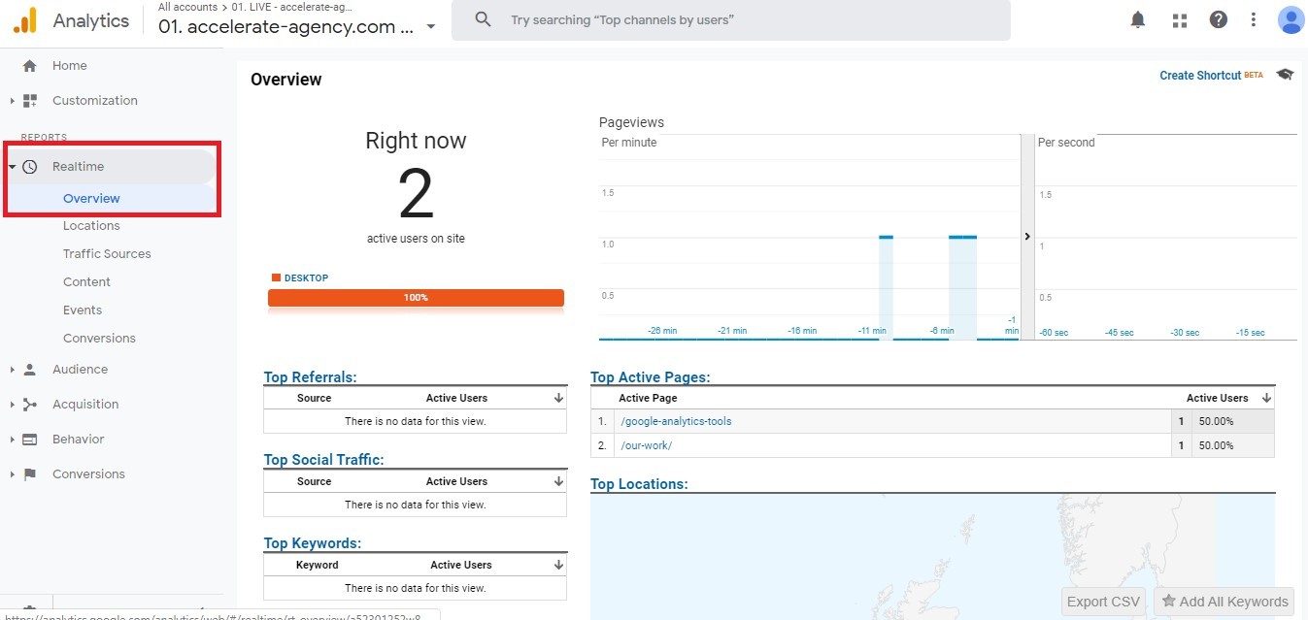1308x620 pixels.
Task: Expand the Audience section arrow
Action: pyautogui.click(x=12, y=370)
